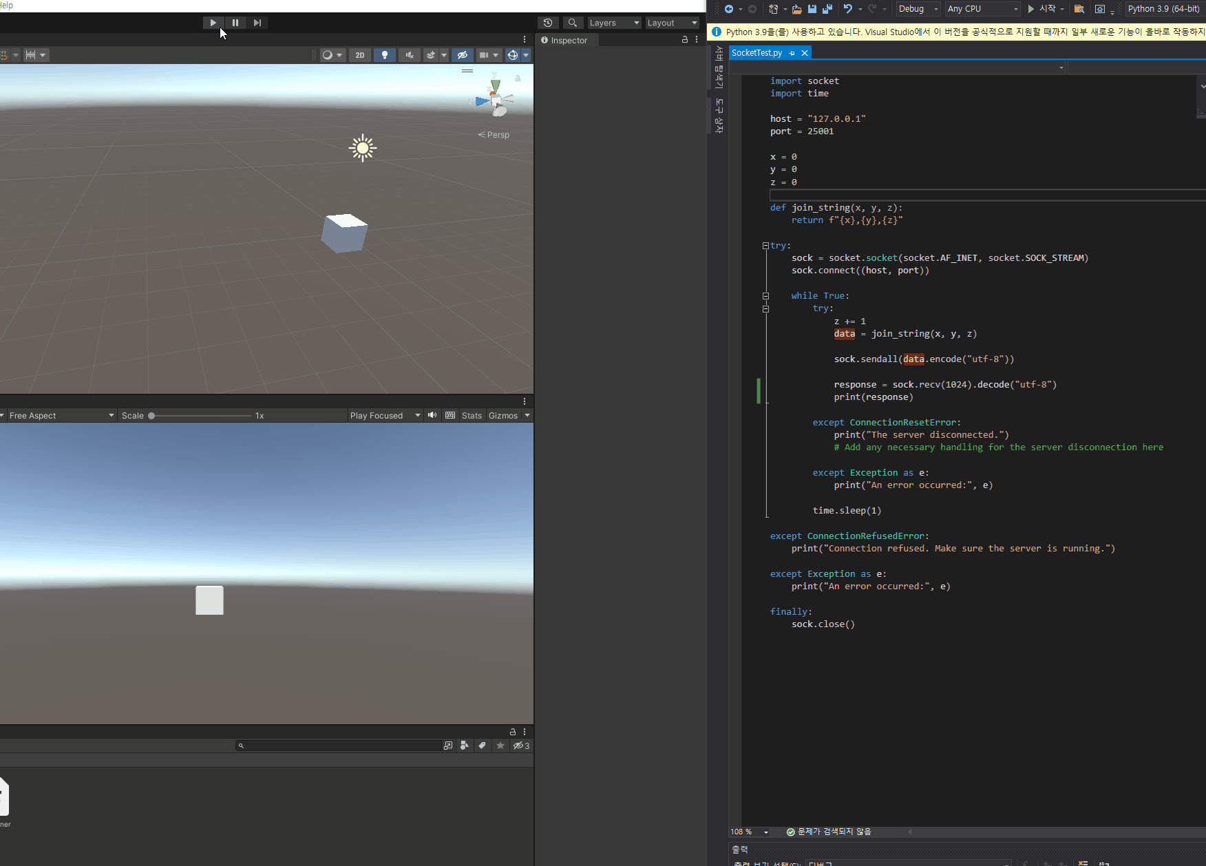Expand scene effects dropdown arrow

[x=444, y=55]
